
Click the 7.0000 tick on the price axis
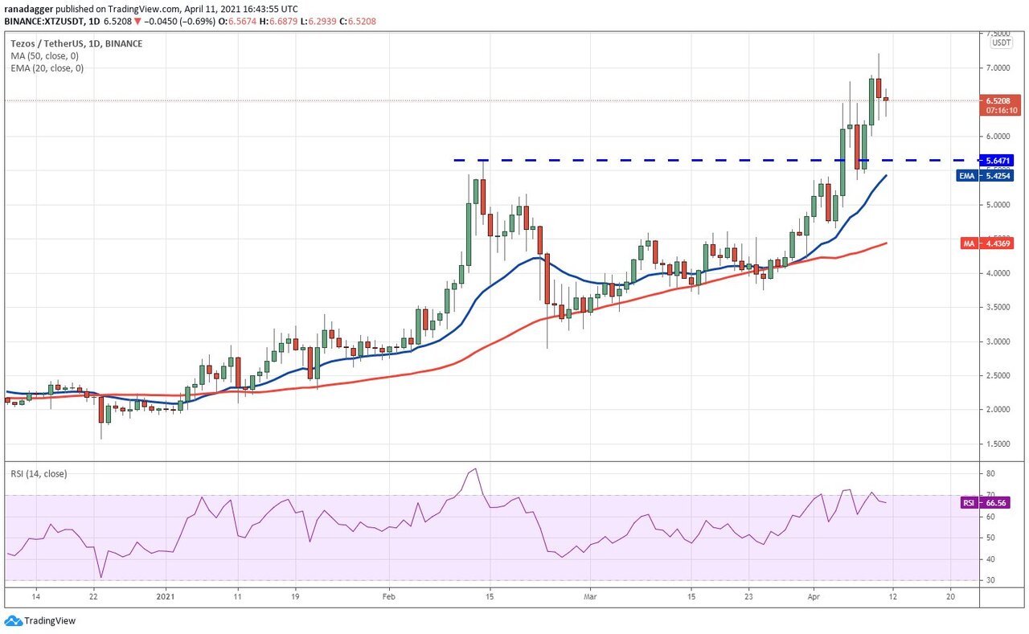(999, 68)
